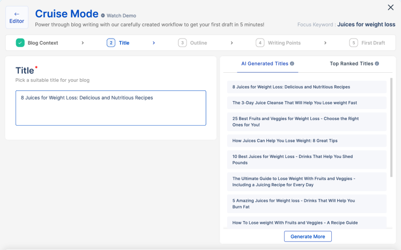Click the step 4 Writing Points number icon
Screen dimensions: 401x250
260,43
